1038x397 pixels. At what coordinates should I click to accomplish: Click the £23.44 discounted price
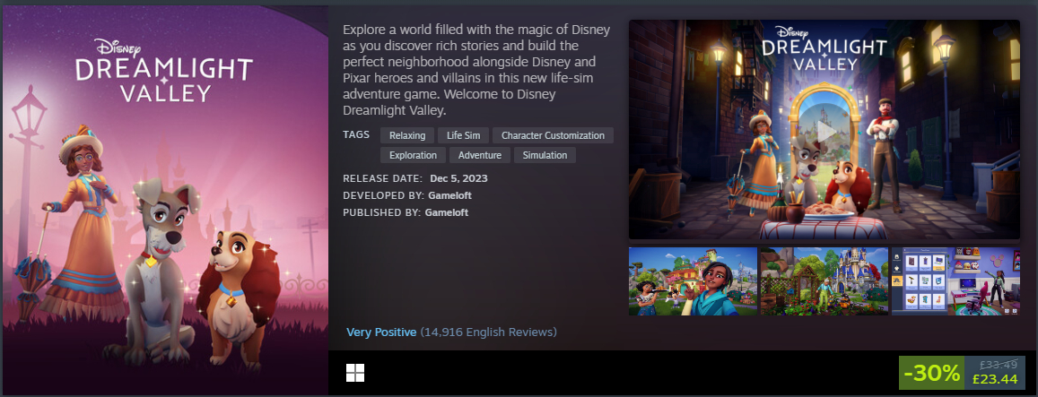[x=995, y=379]
